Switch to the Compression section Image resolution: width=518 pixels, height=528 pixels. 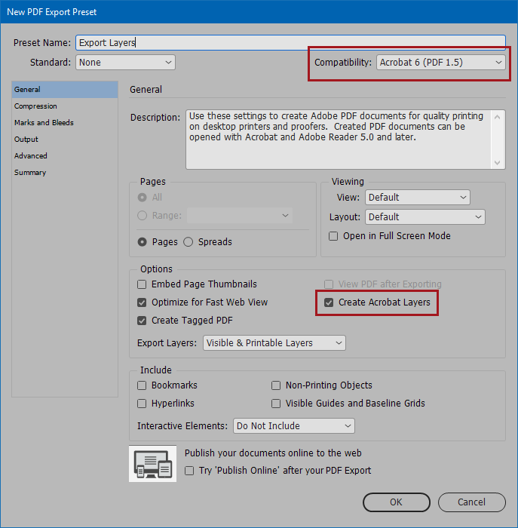(x=35, y=106)
